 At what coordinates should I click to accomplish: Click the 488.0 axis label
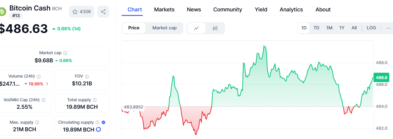pos(382,63)
